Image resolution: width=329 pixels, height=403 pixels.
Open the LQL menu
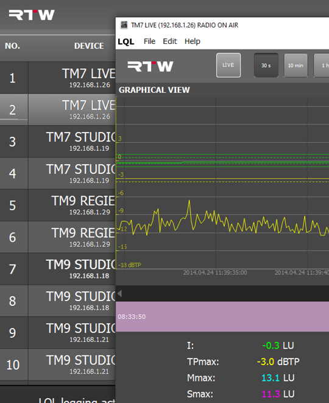[126, 42]
